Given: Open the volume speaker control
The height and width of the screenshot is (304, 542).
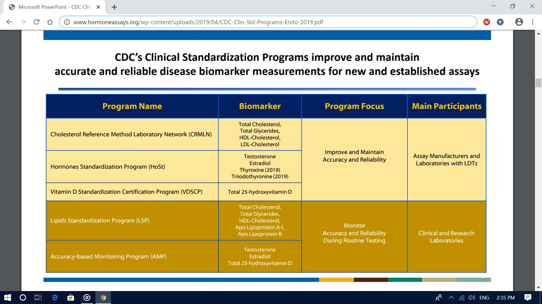Looking at the screenshot, I should point(471,298).
